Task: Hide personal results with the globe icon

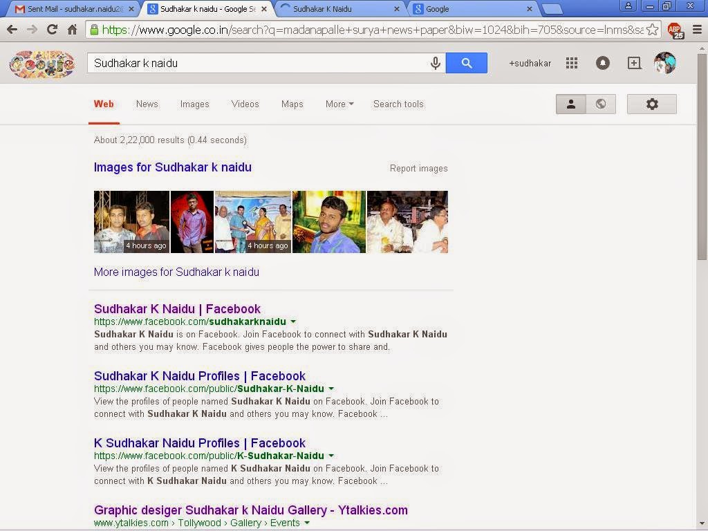Action: pyautogui.click(x=601, y=104)
